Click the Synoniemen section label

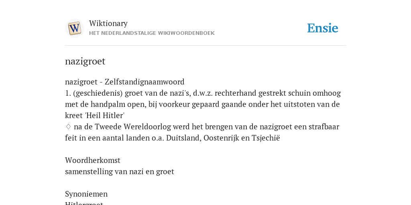tap(86, 194)
